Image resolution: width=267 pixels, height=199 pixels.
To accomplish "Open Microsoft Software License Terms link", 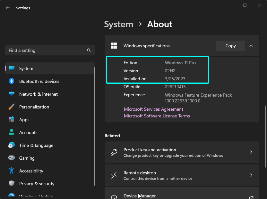I will pyautogui.click(x=157, y=116).
